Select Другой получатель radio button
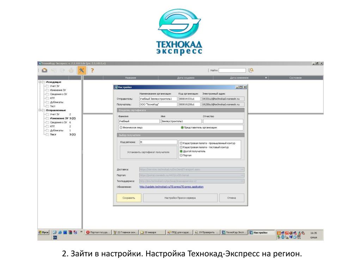The height and width of the screenshot is (271, 361). 181,151
